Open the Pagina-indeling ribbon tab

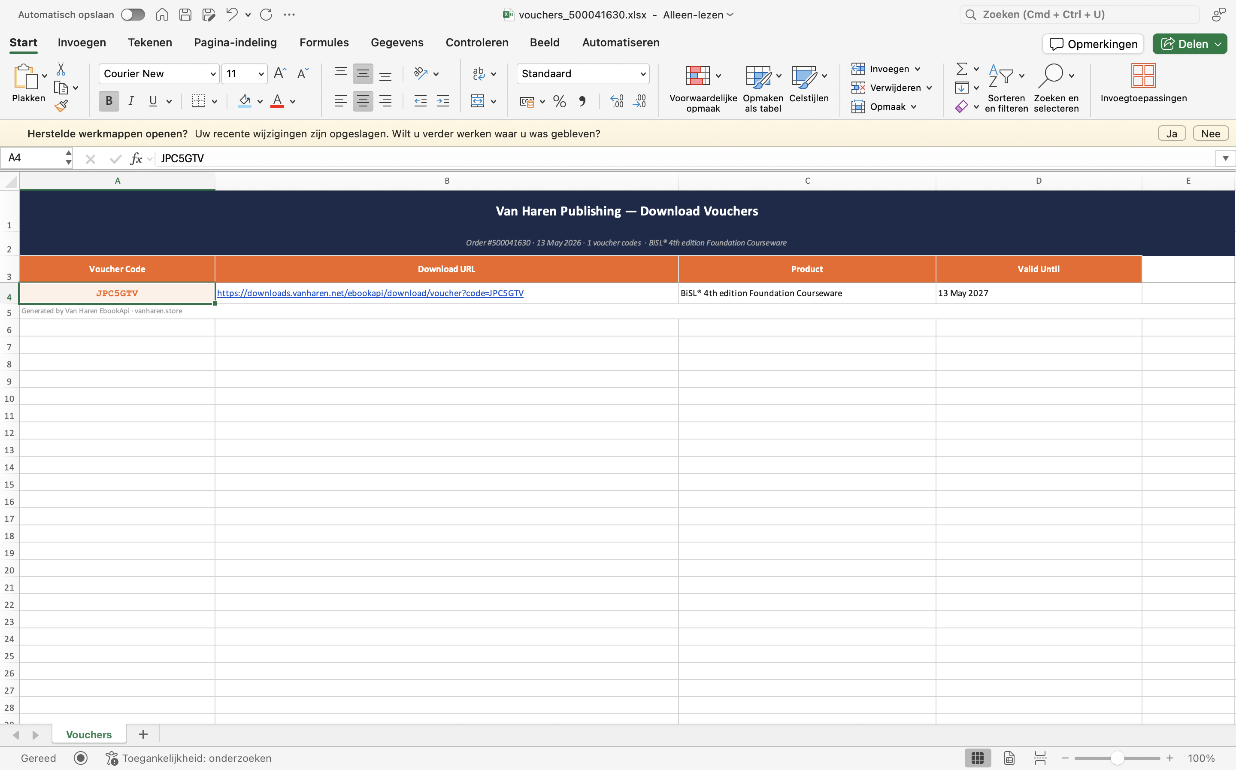coord(235,43)
